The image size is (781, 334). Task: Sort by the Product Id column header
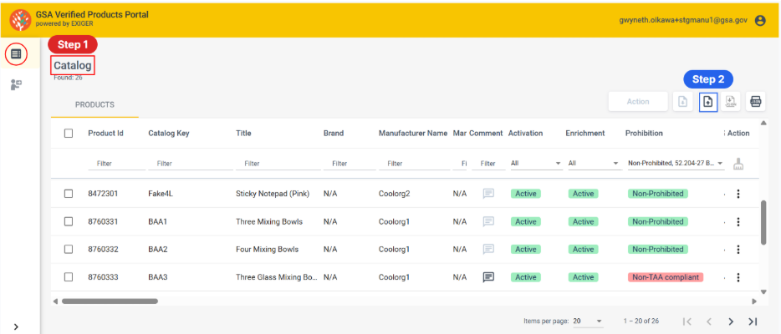click(x=105, y=134)
